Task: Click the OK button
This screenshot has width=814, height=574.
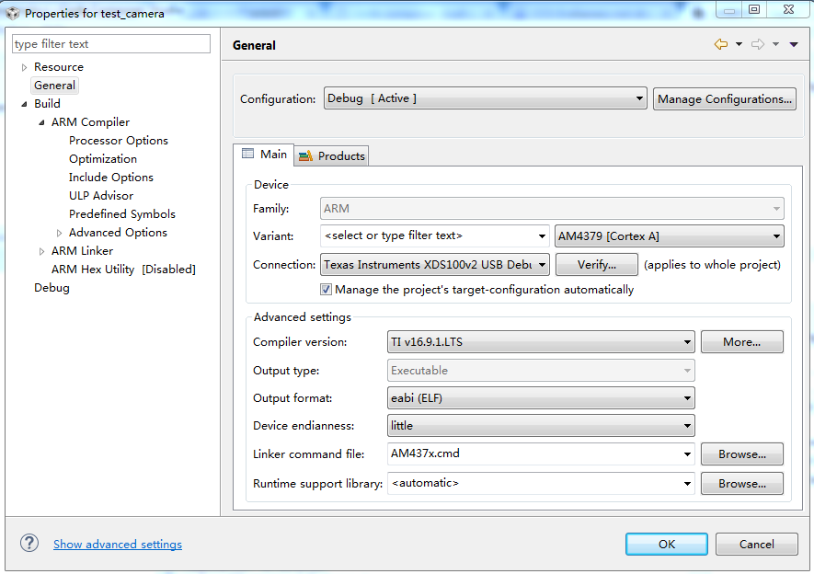Action: (x=667, y=544)
